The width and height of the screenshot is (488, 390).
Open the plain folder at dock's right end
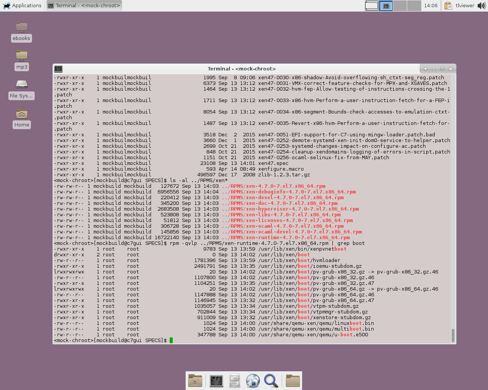(x=292, y=381)
